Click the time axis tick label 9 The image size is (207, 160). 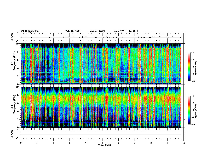point(167,143)
